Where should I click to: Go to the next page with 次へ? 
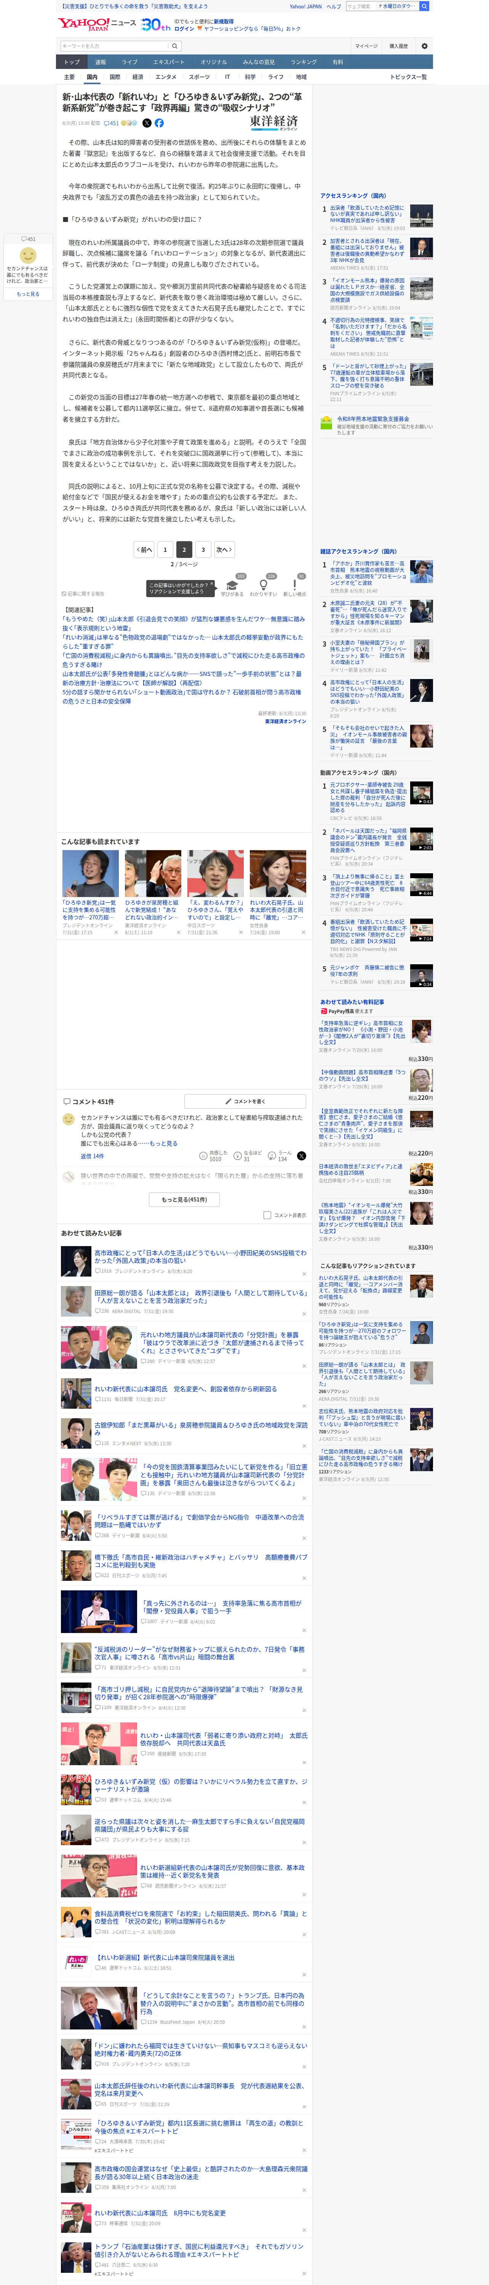point(225,549)
